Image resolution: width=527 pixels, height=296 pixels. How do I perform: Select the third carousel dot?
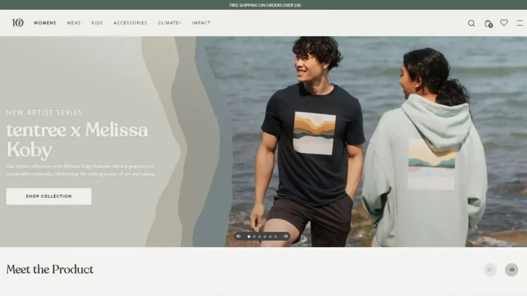259,236
